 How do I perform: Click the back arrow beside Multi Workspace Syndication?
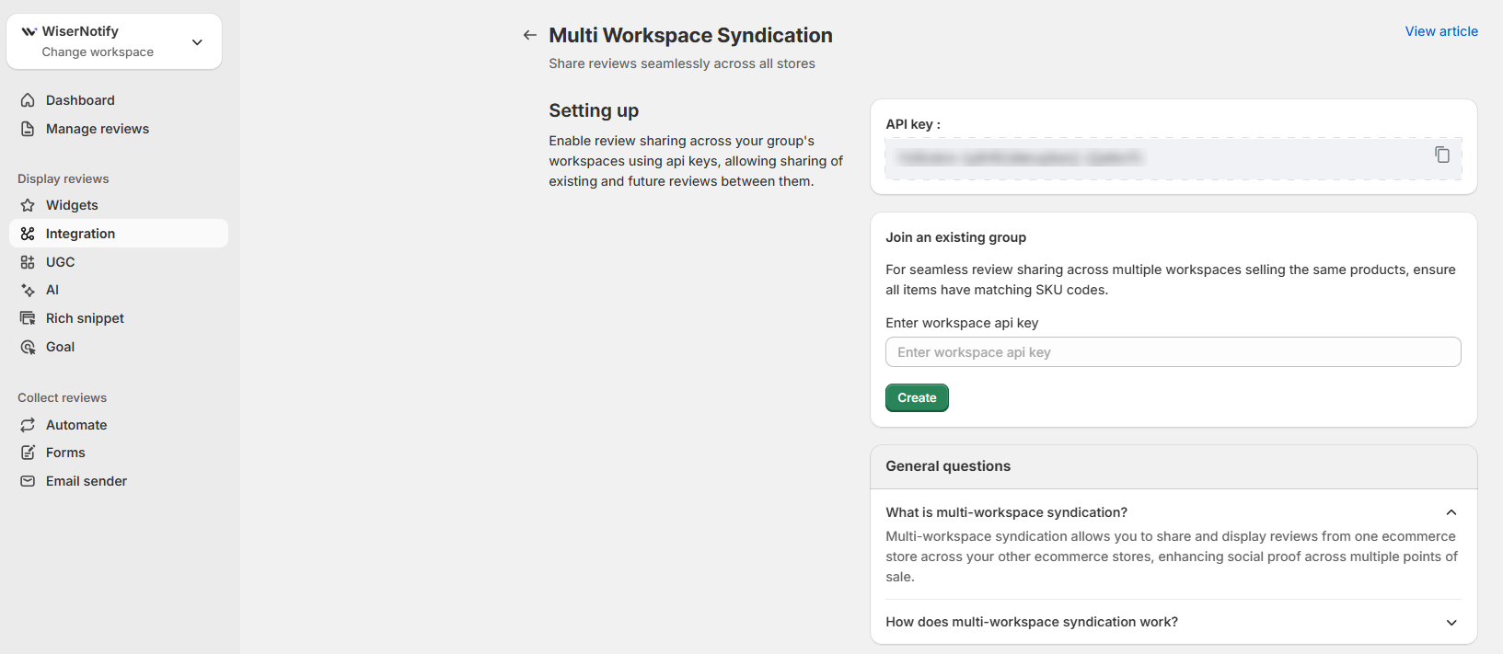click(x=529, y=35)
